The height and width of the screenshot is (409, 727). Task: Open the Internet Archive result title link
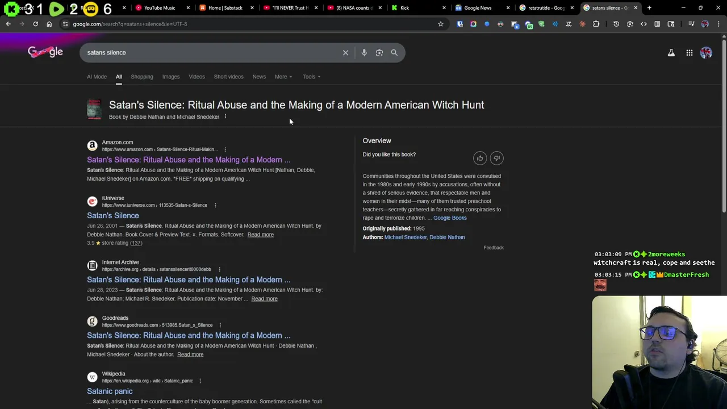(x=189, y=279)
